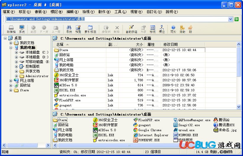Select Google Chrome icon in bottom pane
Screen dimensions: 243x156
[x=136, y=130]
